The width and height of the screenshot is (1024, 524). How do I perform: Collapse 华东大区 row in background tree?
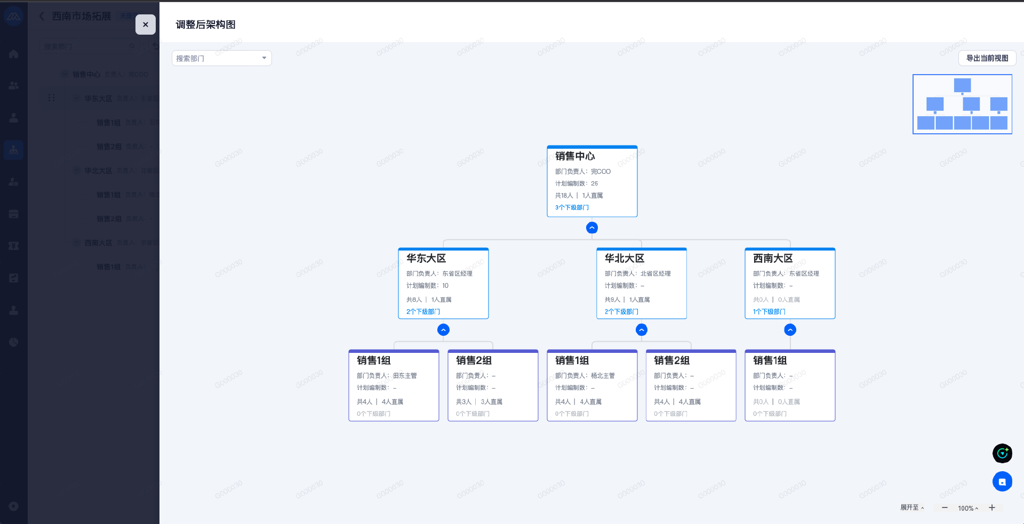(x=77, y=98)
